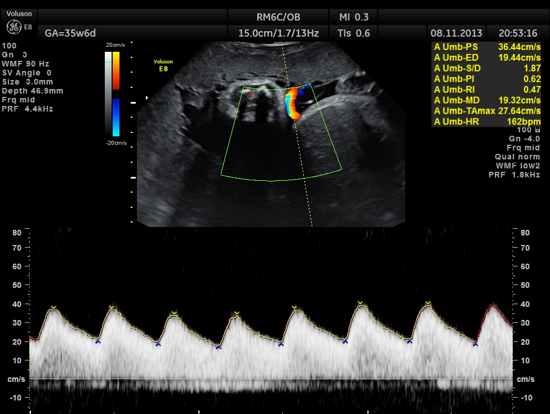The width and height of the screenshot is (550, 414).
Task: Select the A Umb-HR 162bpm row
Action: coord(487,122)
